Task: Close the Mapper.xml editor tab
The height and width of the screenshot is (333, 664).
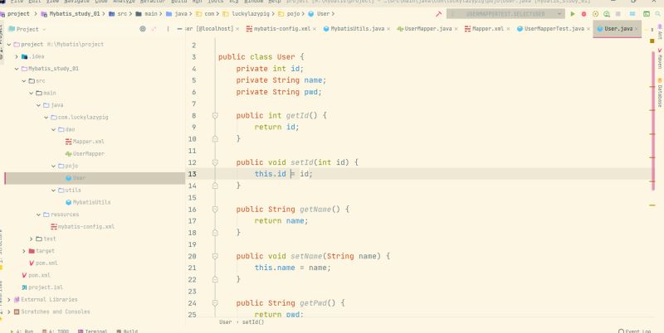Action: (x=508, y=29)
